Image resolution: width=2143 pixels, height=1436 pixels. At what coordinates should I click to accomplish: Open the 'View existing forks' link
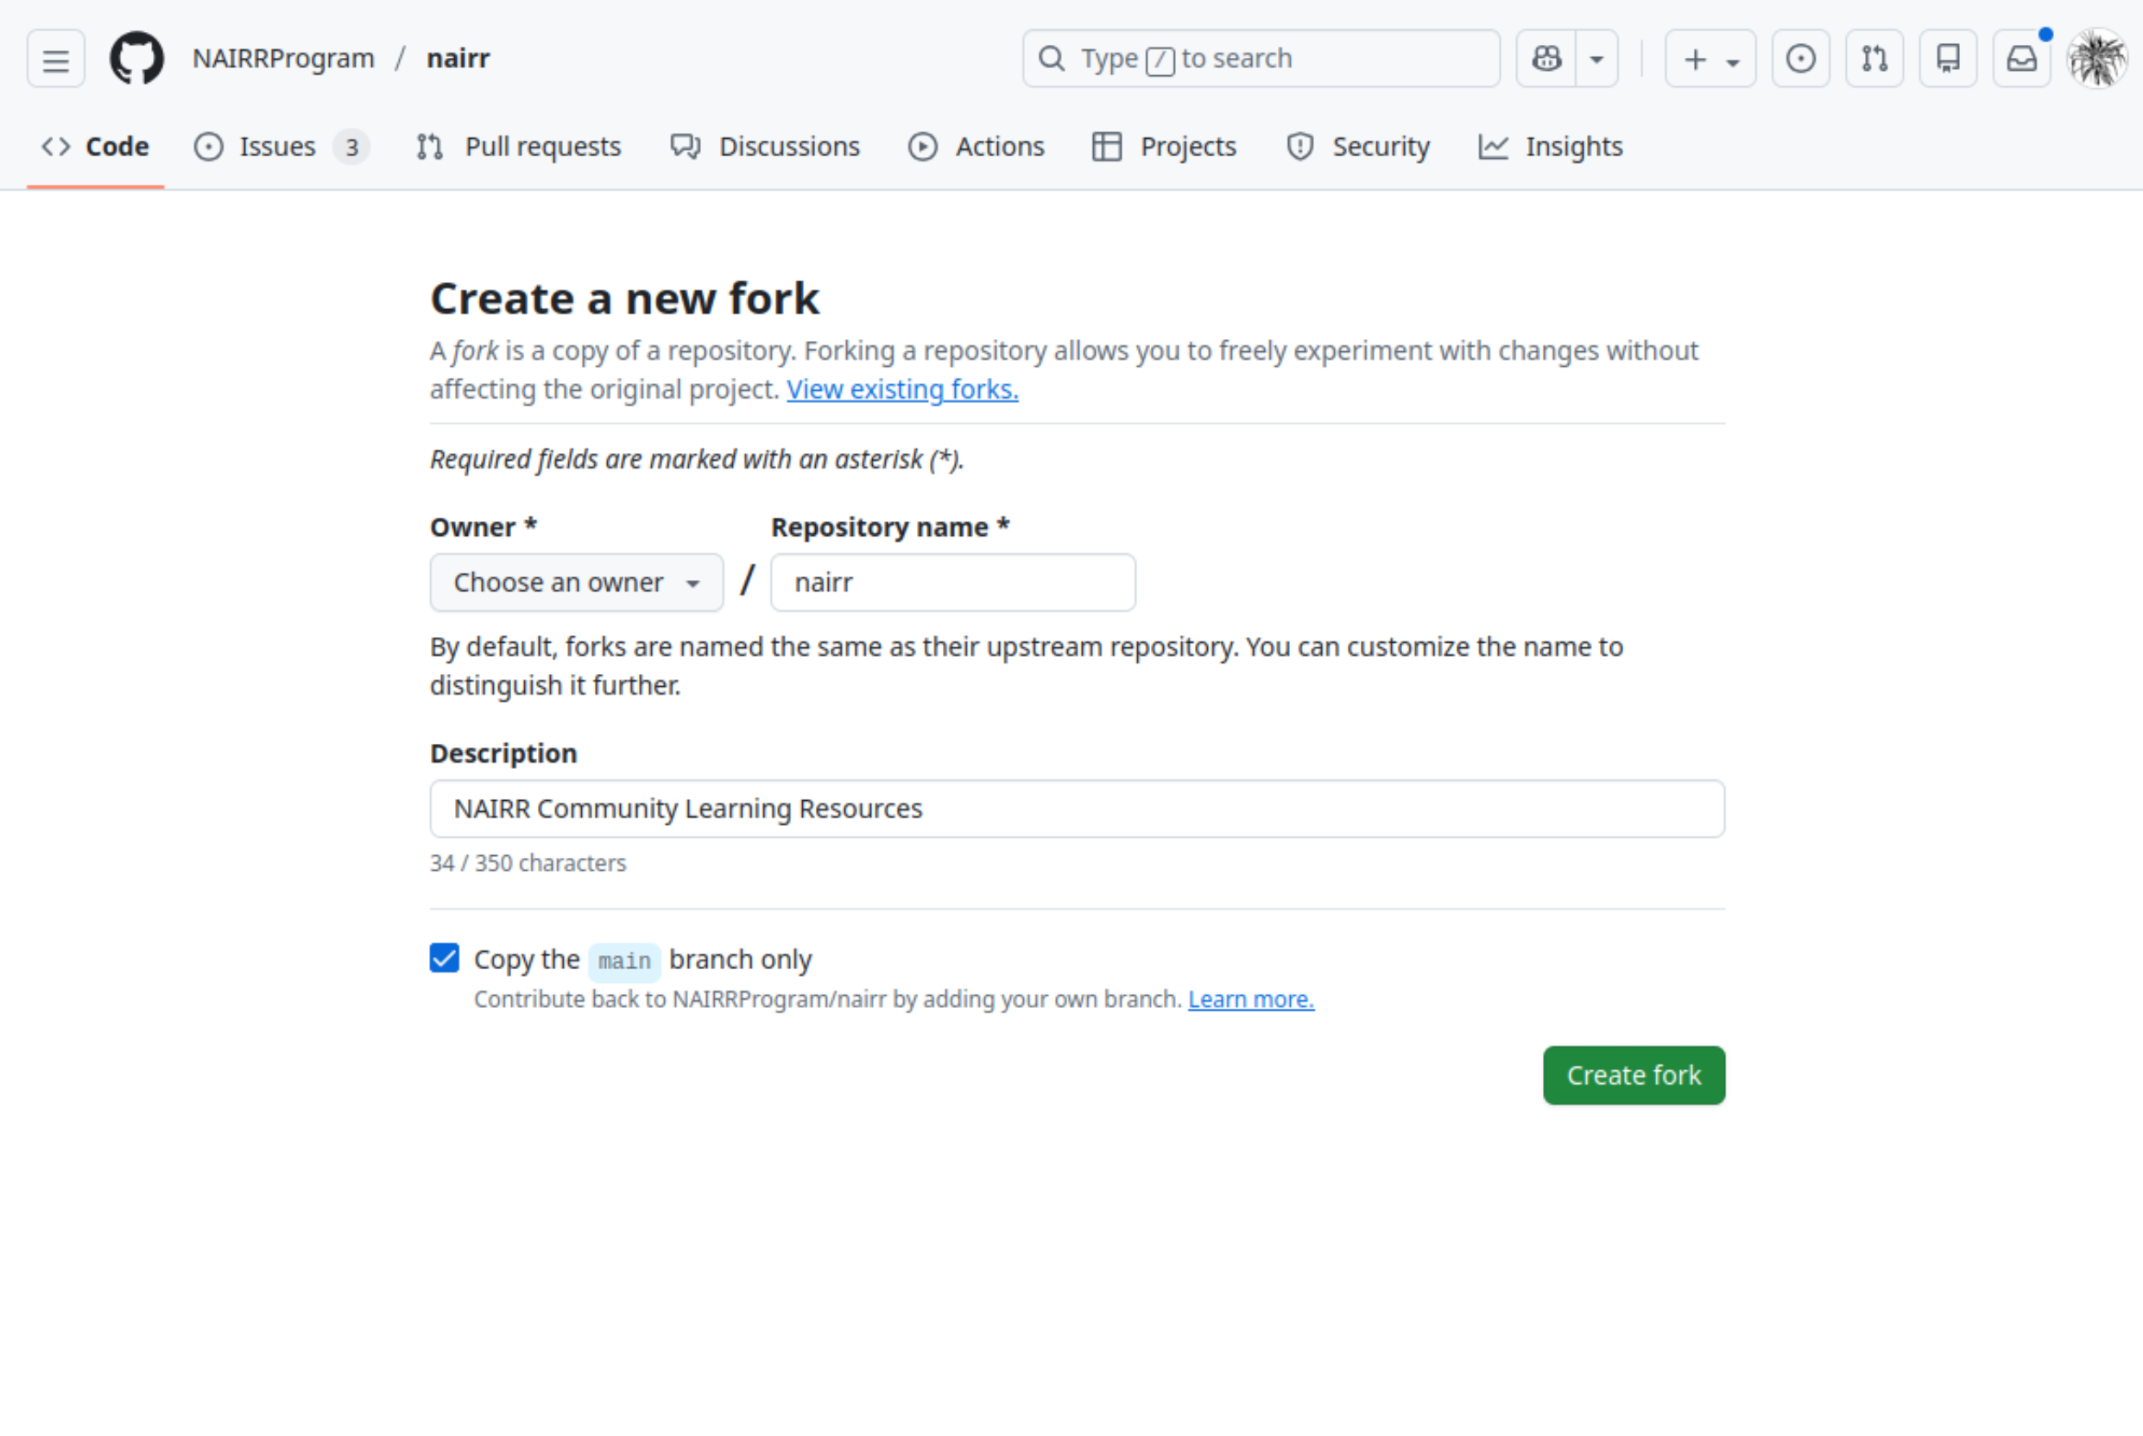902,389
